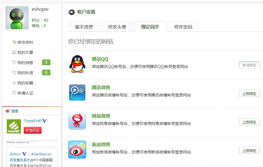The image size is (263, 167).
Task: Click the 微博 widget title text
Action: point(15,111)
